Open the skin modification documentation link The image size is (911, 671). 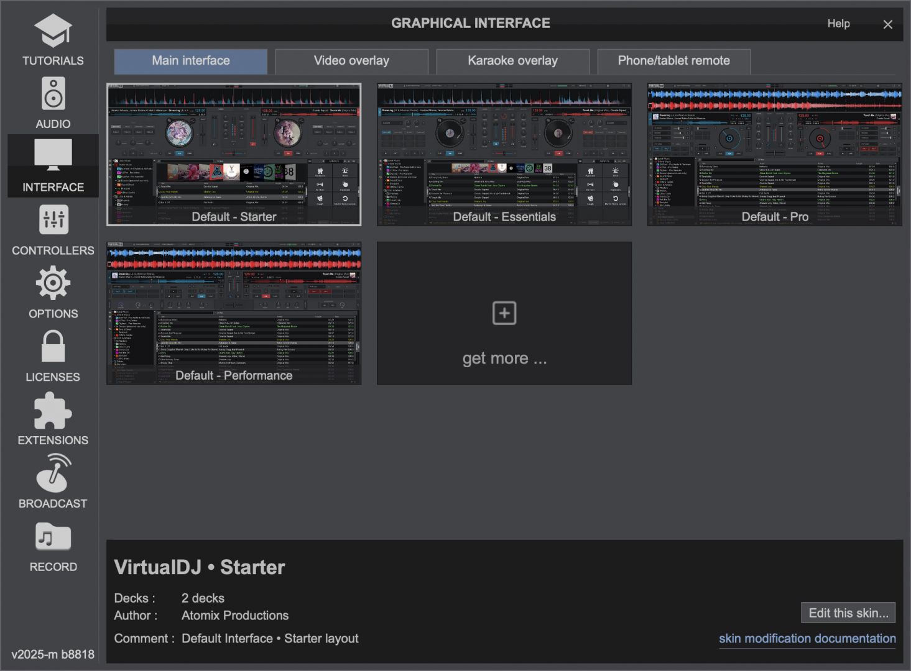(x=807, y=639)
